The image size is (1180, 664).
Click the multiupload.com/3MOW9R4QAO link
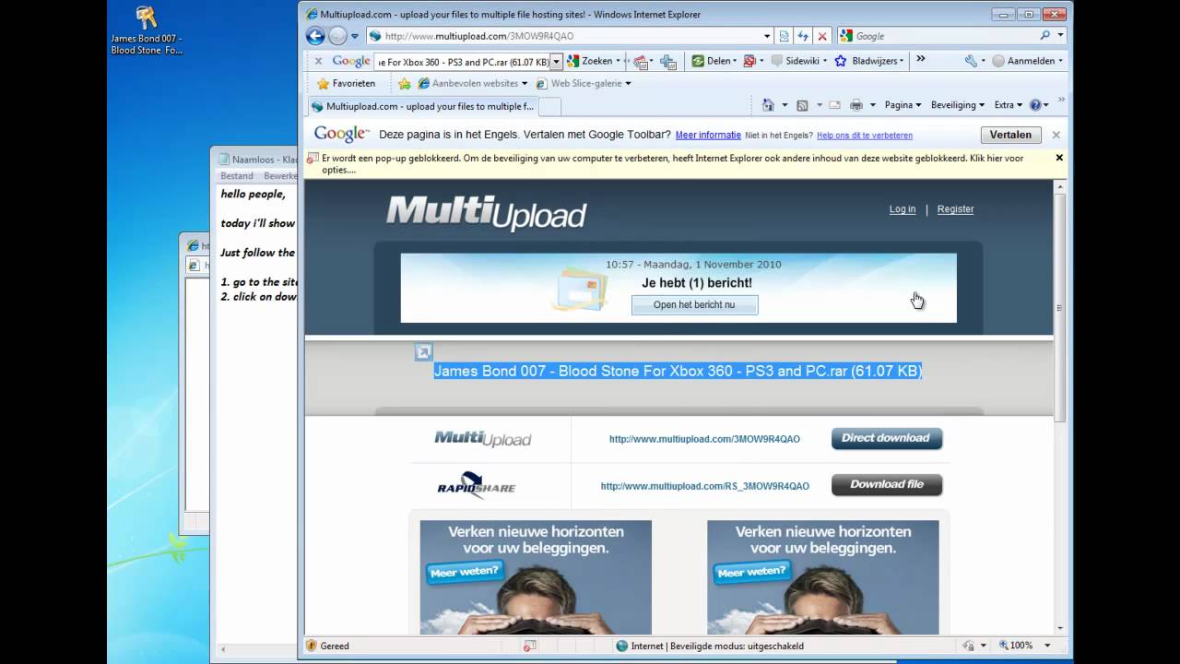pos(704,439)
